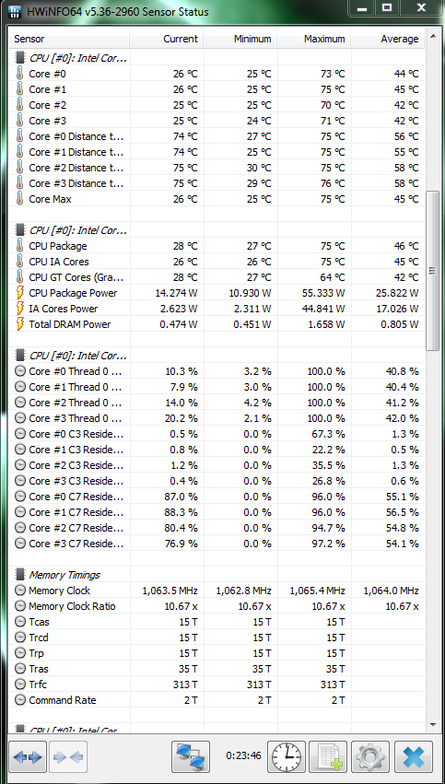Open the network remote monitoring icon

[191, 757]
